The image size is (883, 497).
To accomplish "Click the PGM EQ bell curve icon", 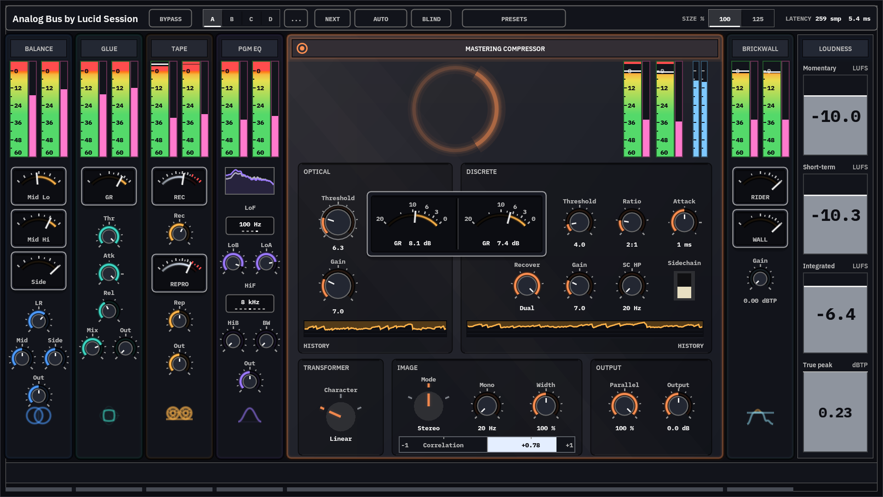I will 250,415.
